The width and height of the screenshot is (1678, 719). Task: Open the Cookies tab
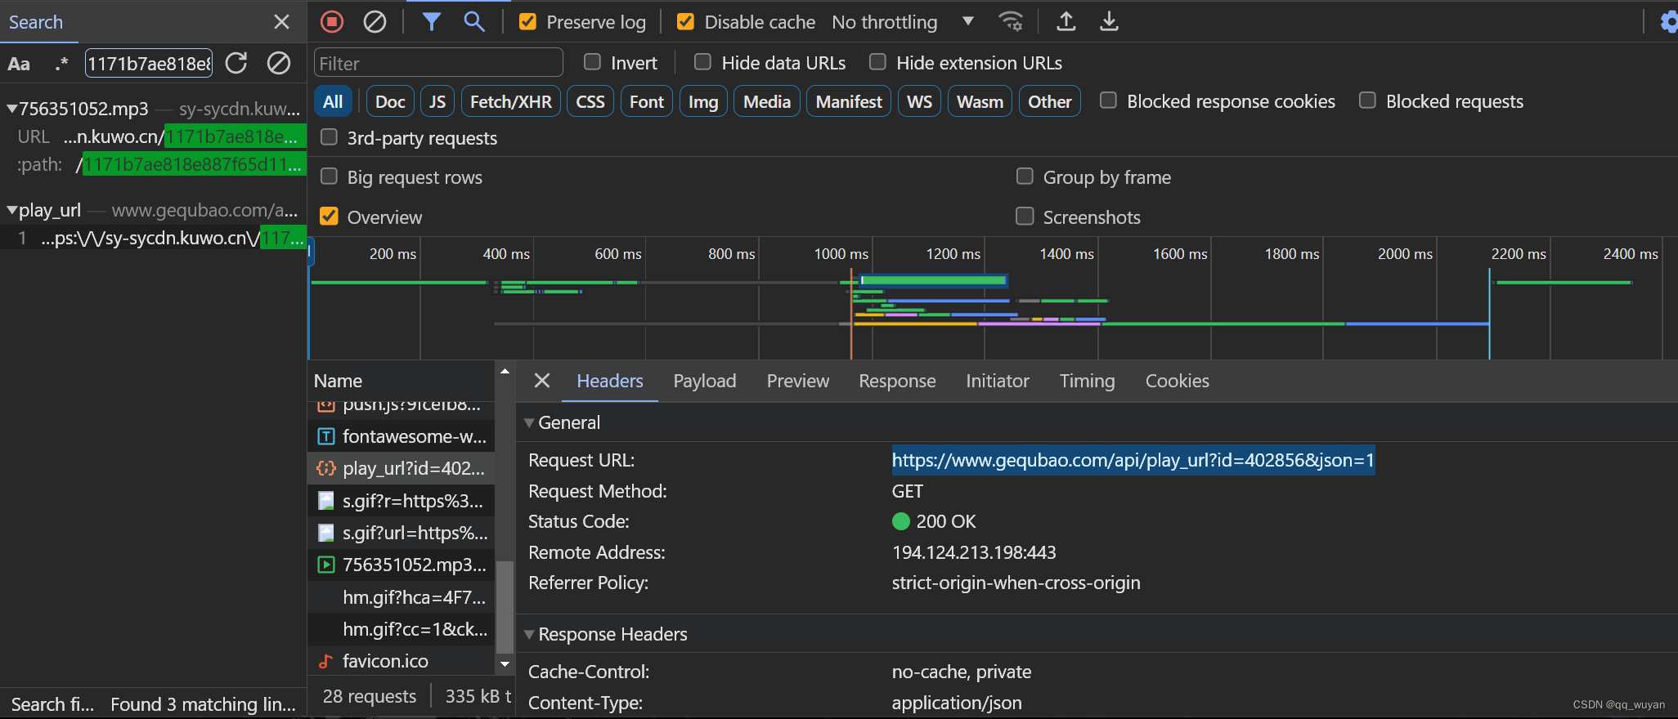(1177, 381)
